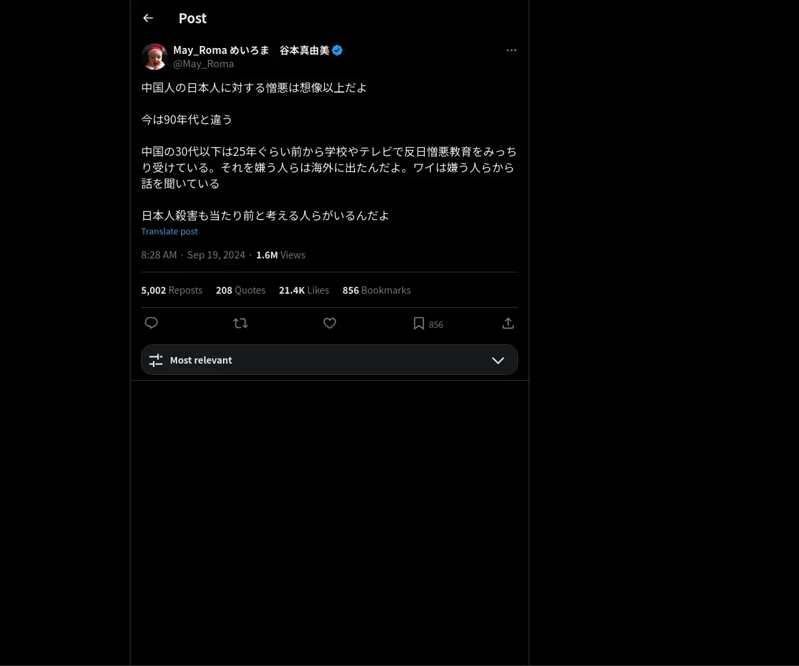Screen dimensions: 799x666
Task: Bookmark the post with the bookmark icon
Action: 419,324
